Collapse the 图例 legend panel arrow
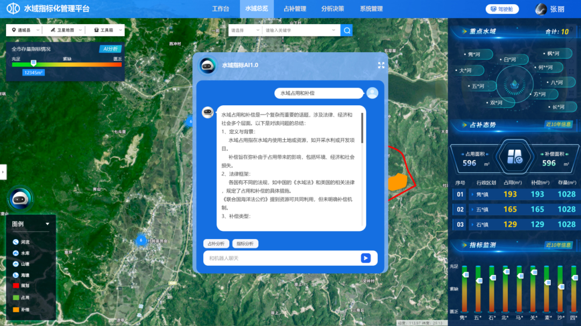Screen dimensions: 581x326 tap(47, 224)
